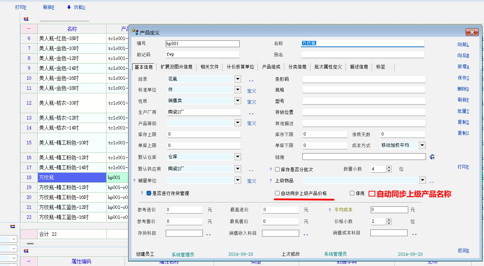
Task: Open the 计价折算单位 tab
Action: tap(240, 67)
